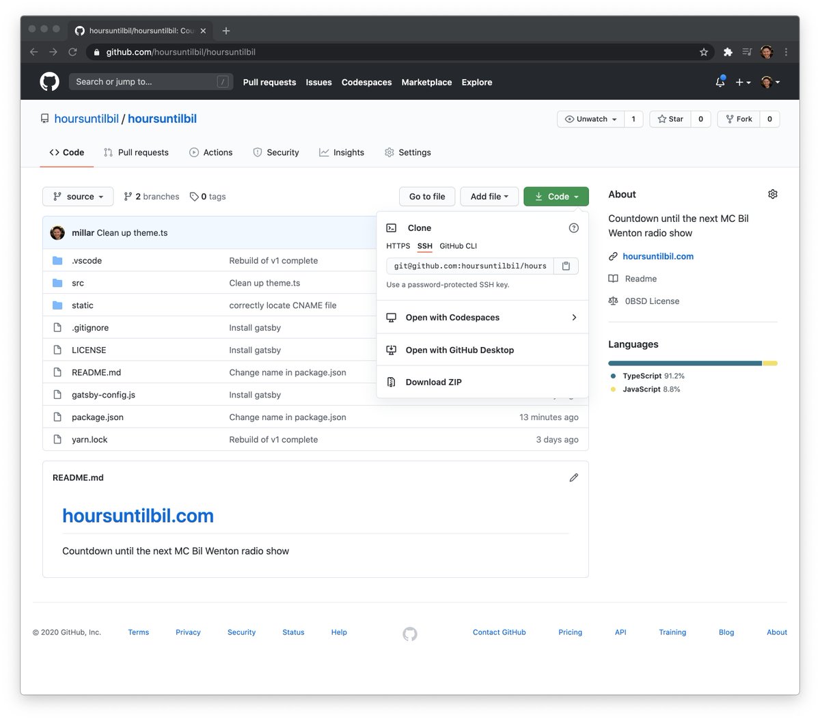820x720 pixels.
Task: Open the Actions repository tab
Action: click(211, 152)
